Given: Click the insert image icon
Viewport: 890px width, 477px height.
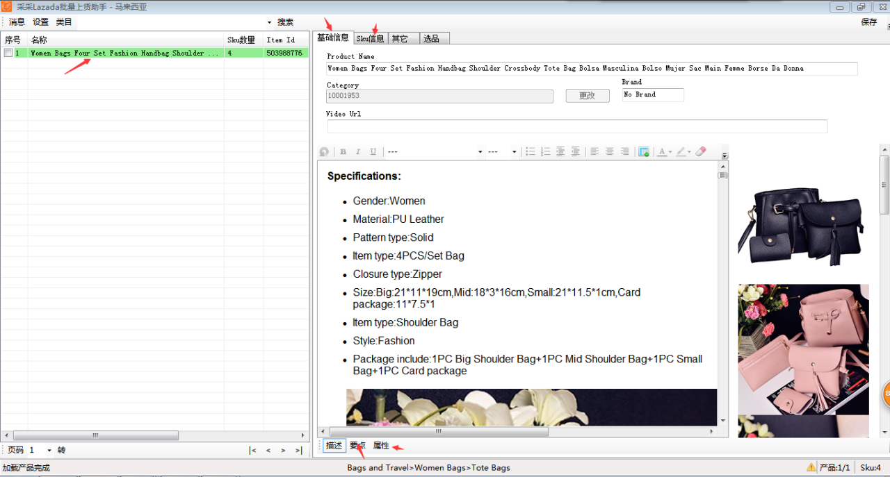Looking at the screenshot, I should click(x=644, y=152).
